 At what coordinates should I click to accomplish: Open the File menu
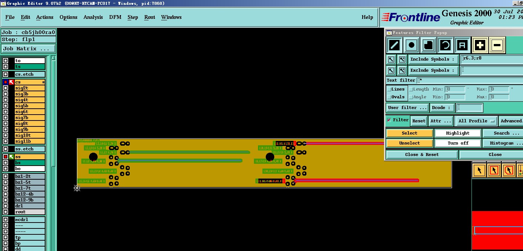pyautogui.click(x=10, y=17)
